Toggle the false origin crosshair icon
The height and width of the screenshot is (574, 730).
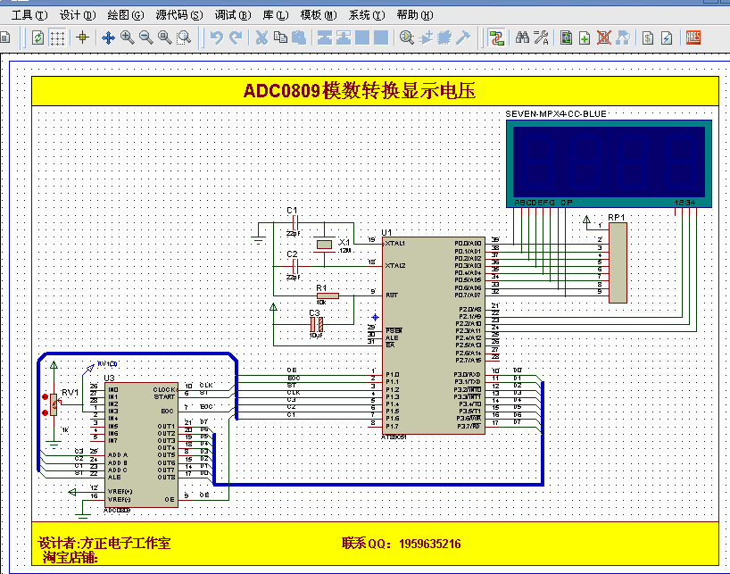82,37
